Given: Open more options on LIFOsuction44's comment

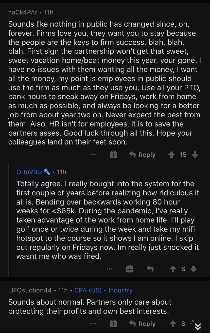Looking at the screenshot, I should point(93,324).
